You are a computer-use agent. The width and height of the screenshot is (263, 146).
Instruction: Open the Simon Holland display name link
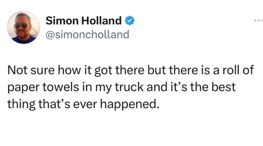(x=84, y=21)
